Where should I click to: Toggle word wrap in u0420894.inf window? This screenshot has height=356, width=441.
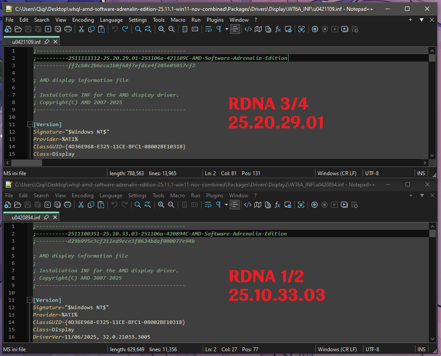click(x=208, y=205)
